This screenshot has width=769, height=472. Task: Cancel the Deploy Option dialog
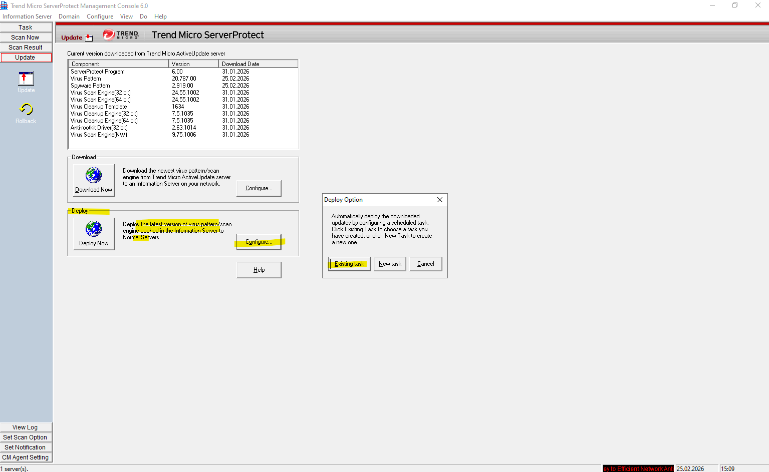426,264
